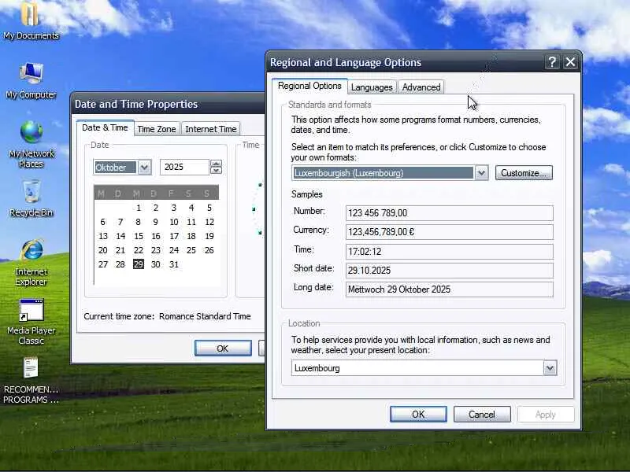The image size is (630, 472).
Task: Switch to the Languages tab
Action: coord(372,87)
